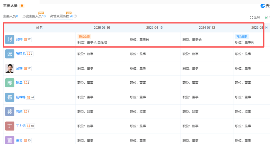Click the 蒋 avatar tile
The width and height of the screenshot is (270, 144).
coord(10,112)
